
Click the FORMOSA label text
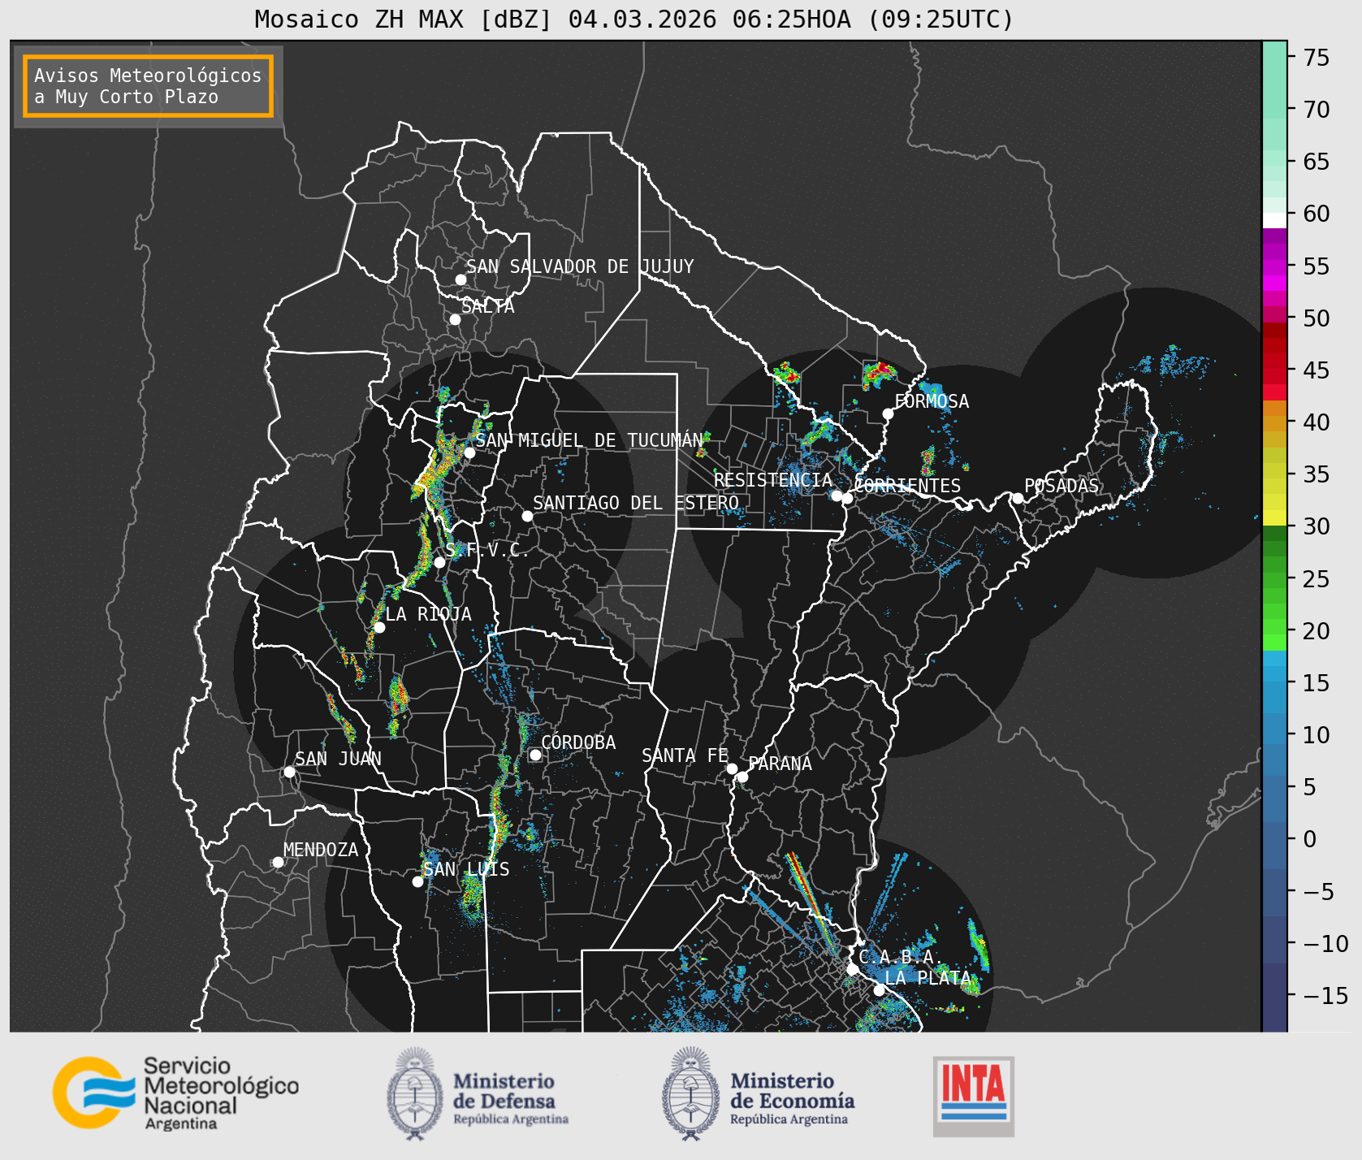click(x=932, y=401)
